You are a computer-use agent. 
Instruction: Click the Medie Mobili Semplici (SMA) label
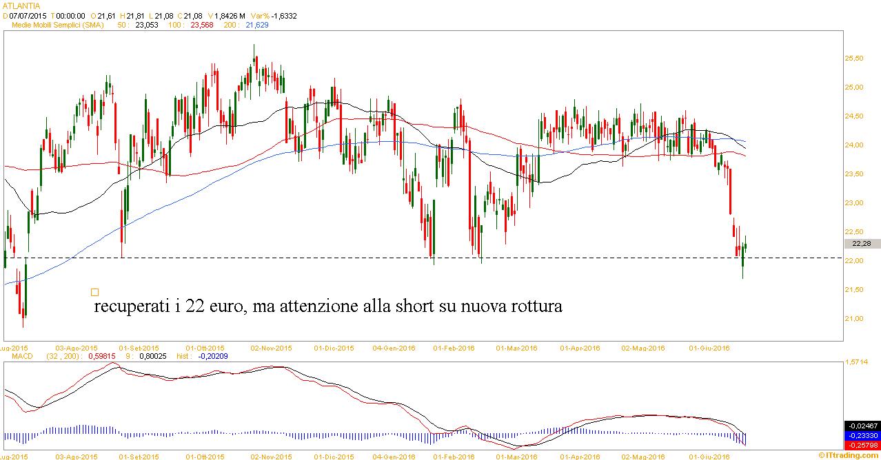pyautogui.click(x=58, y=25)
